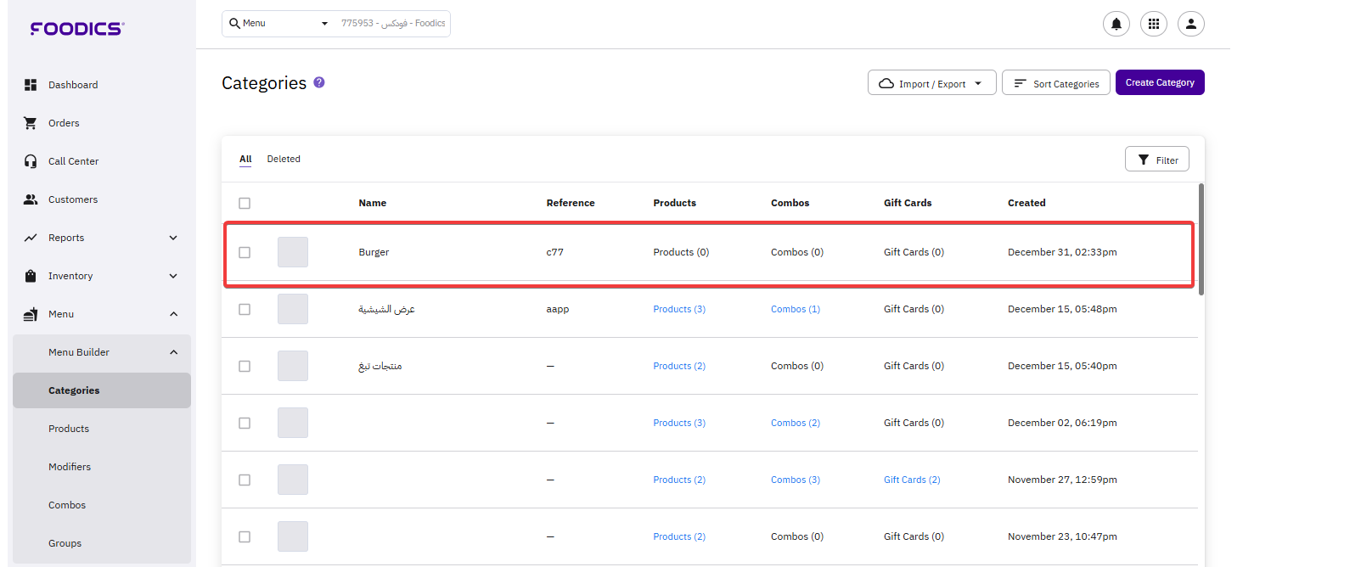Open the Import / Export dropdown

(x=931, y=83)
